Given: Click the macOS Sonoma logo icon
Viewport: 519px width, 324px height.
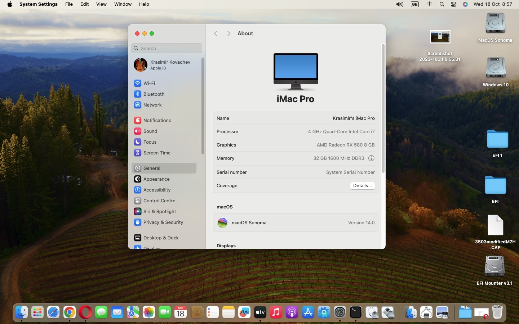Looking at the screenshot, I should click(222, 222).
